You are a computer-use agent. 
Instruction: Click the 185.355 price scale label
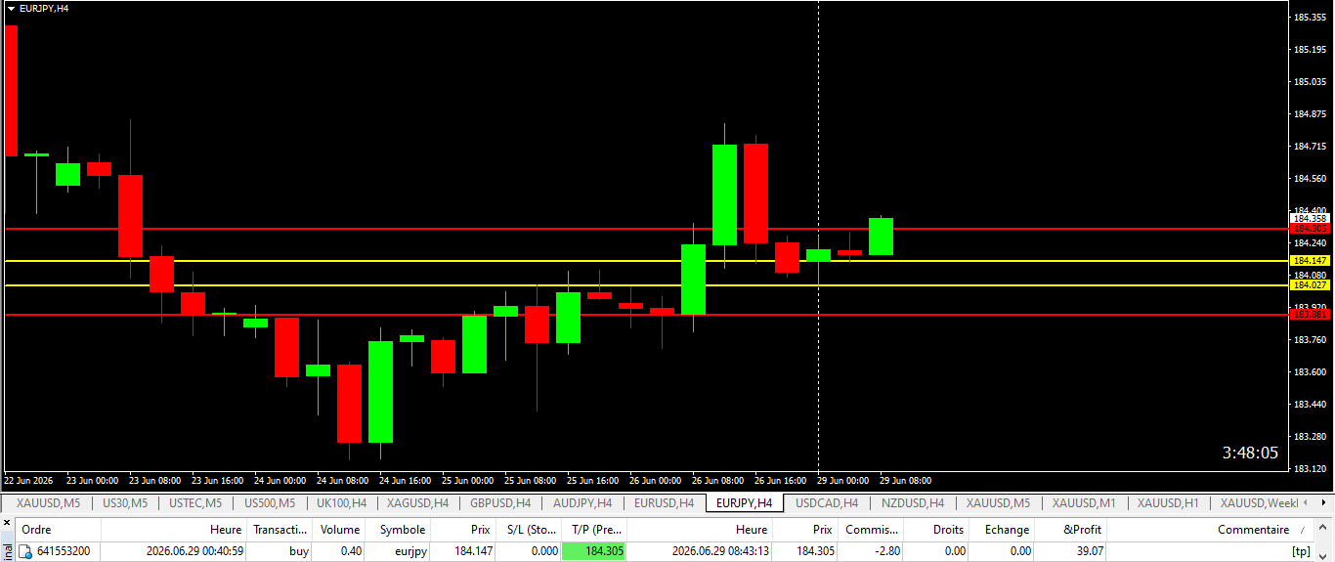[1310, 18]
